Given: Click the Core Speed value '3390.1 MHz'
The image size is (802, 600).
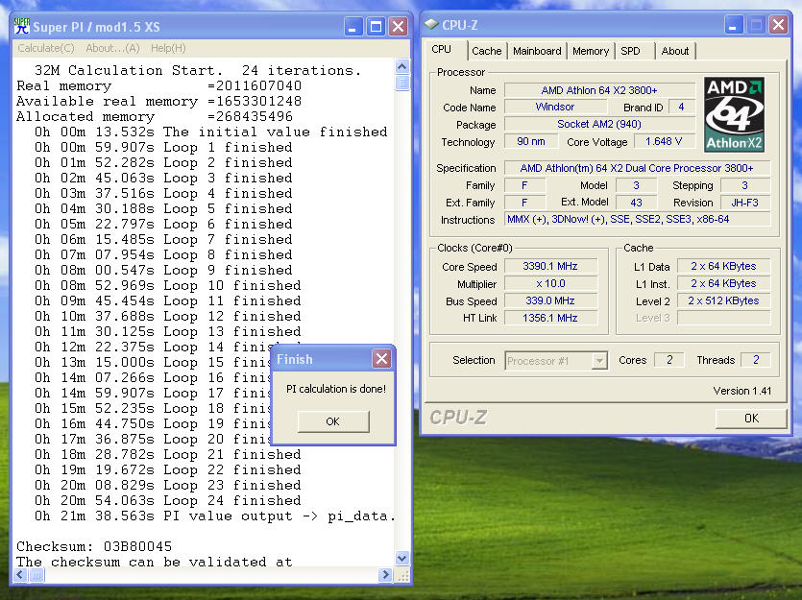Looking at the screenshot, I should 550,266.
